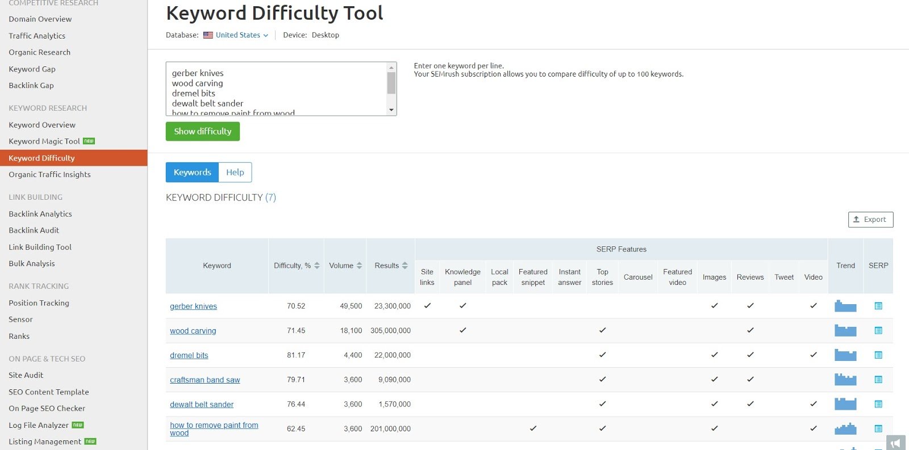The image size is (909, 450).
Task: Sort table by Volume arrows
Action: coord(359,266)
